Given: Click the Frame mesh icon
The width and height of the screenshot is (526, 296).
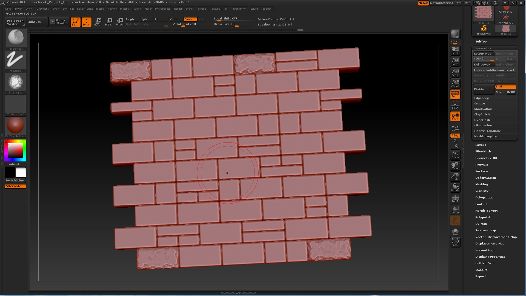Looking at the screenshot, I should click(455, 155).
